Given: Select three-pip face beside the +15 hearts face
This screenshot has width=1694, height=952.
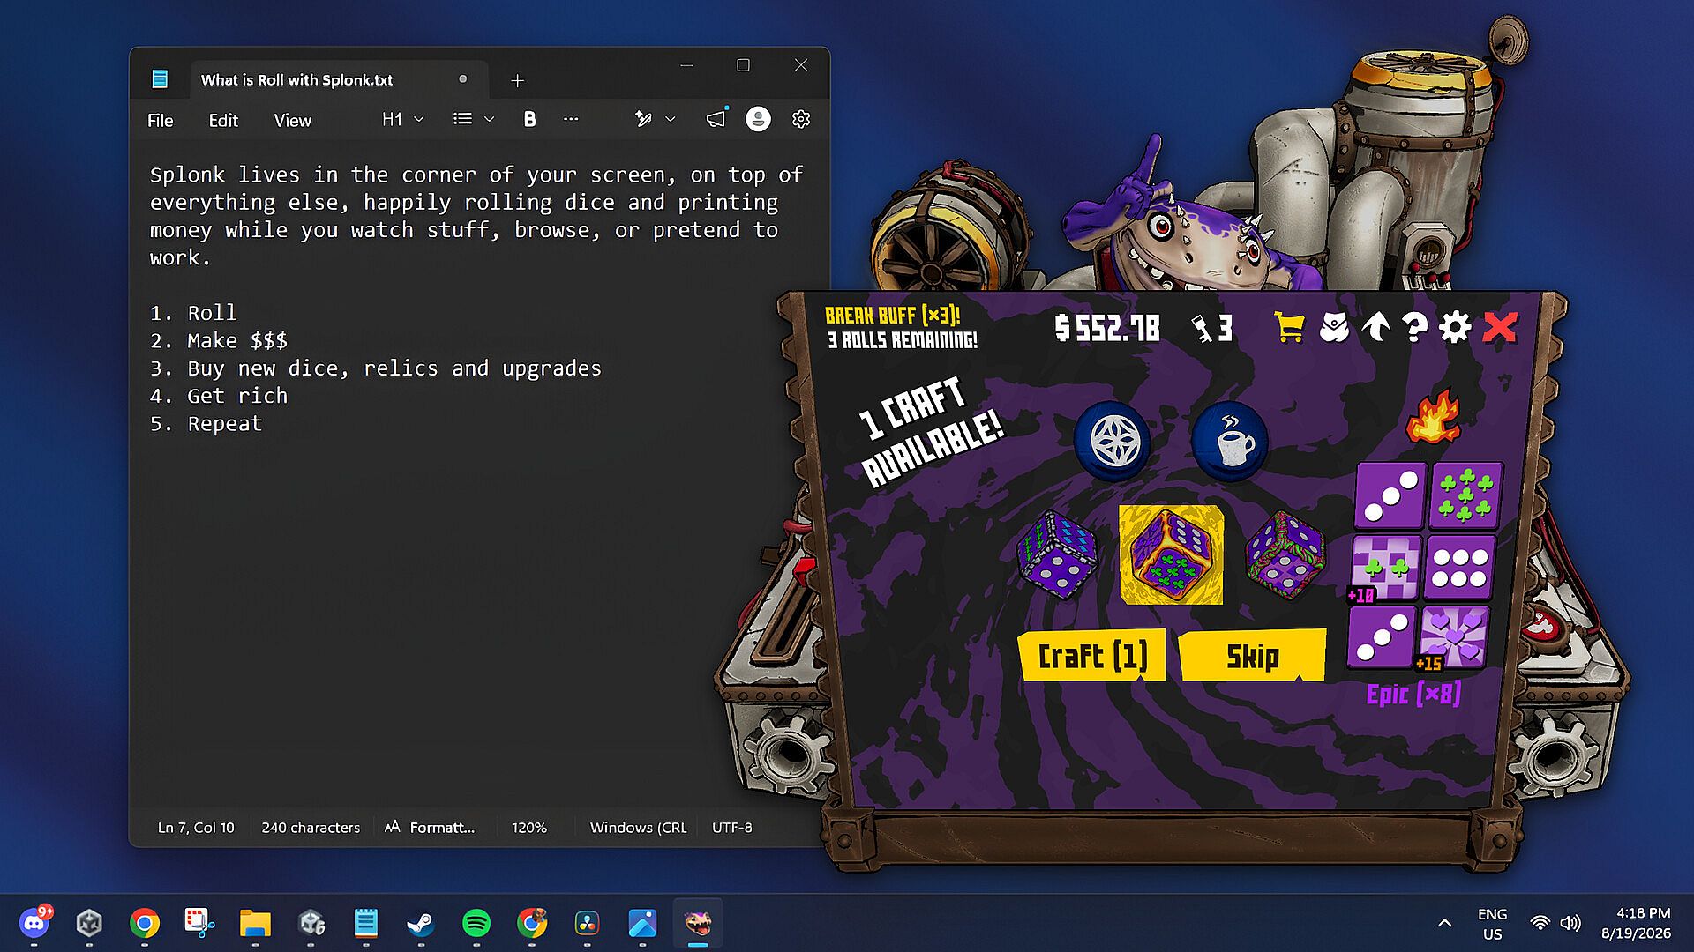Looking at the screenshot, I should (1382, 637).
